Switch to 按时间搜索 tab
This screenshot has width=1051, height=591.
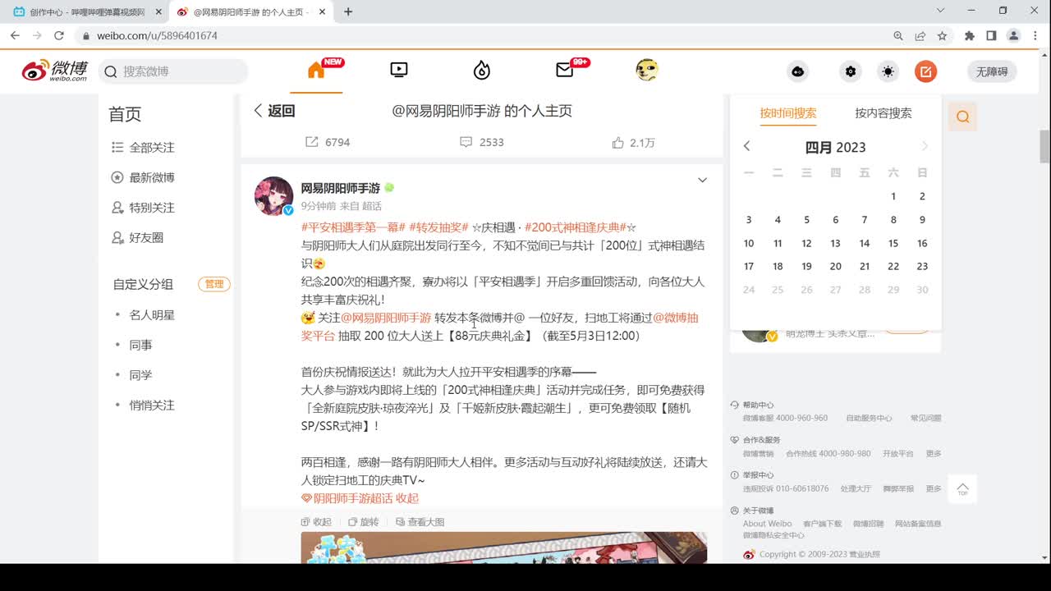pos(788,113)
